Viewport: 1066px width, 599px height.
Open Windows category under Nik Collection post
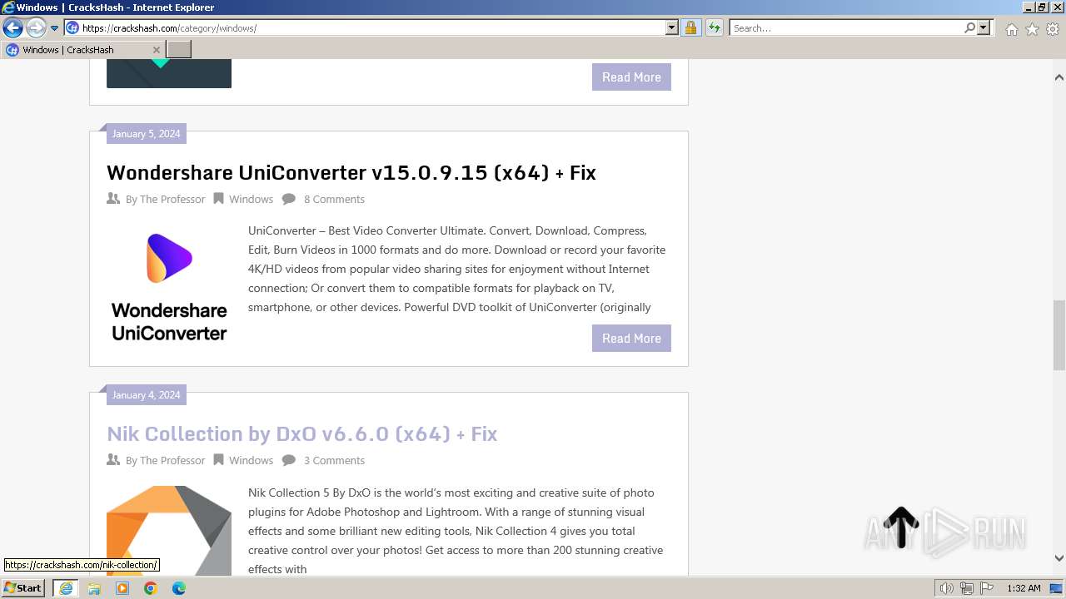point(251,460)
